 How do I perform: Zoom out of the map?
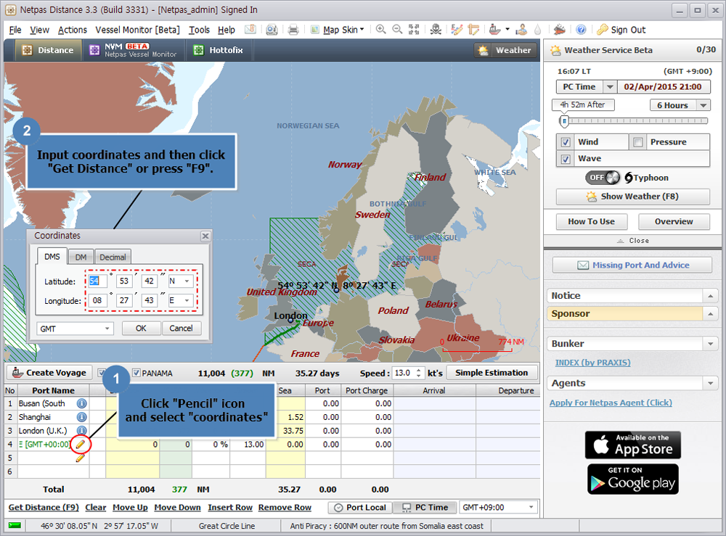point(397,30)
